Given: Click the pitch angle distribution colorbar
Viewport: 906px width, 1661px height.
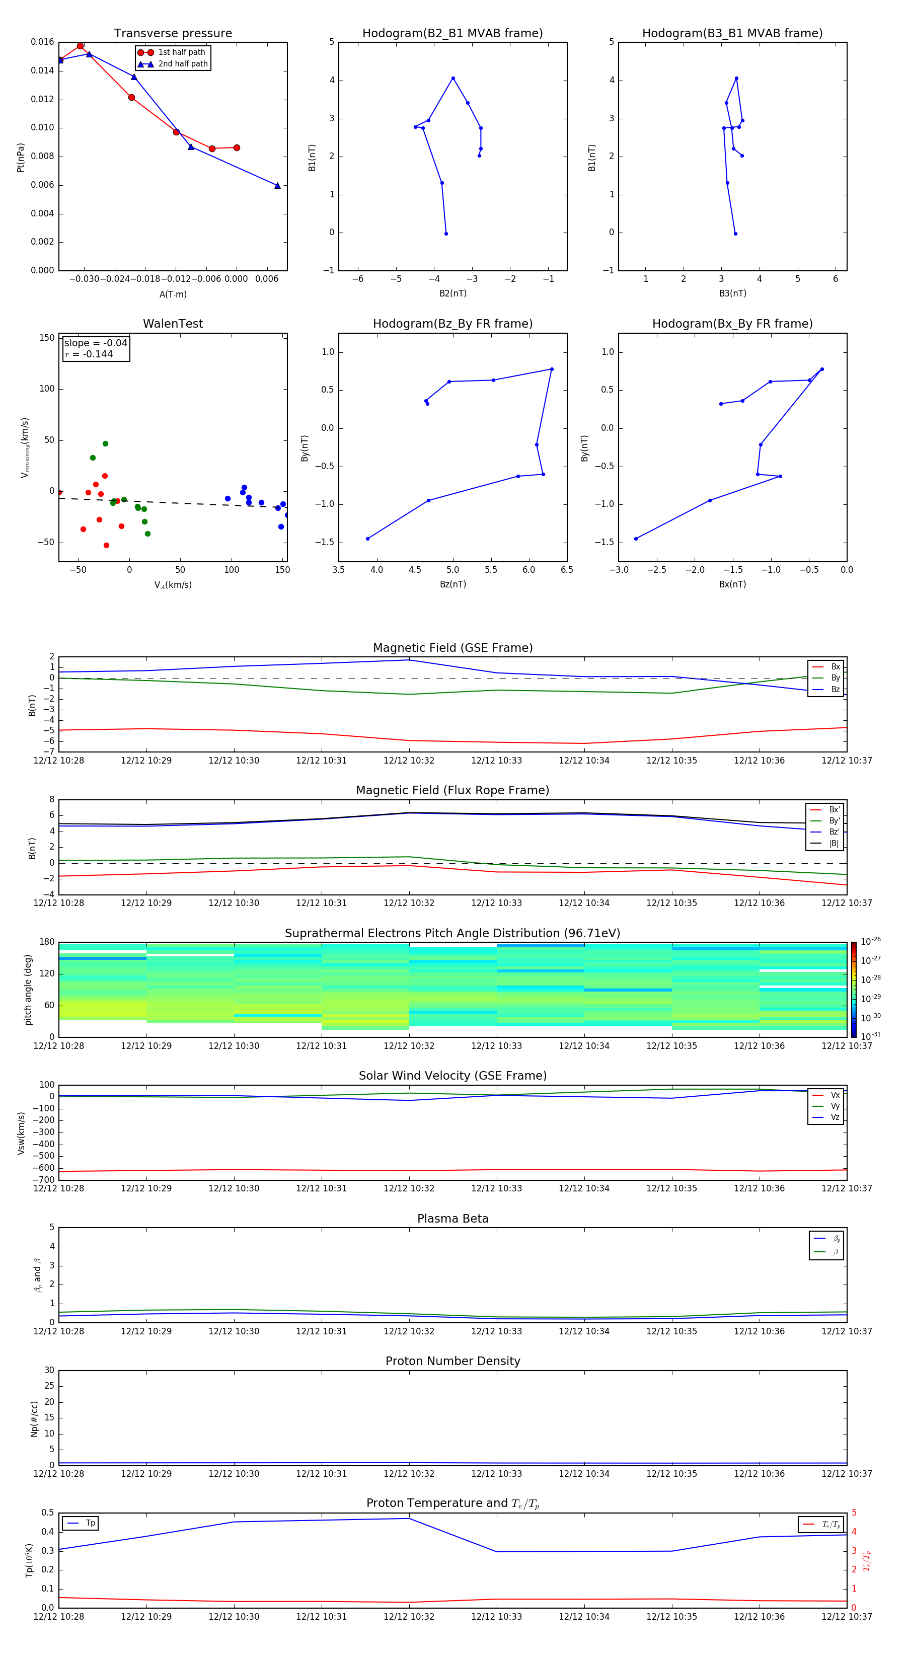Looking at the screenshot, I should pyautogui.click(x=854, y=990).
